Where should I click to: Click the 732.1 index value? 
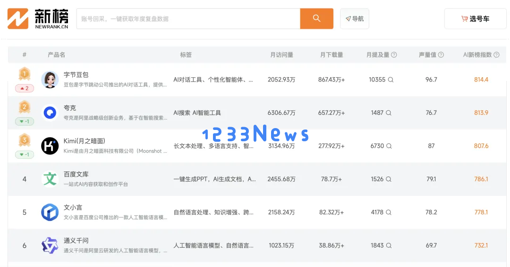(481, 246)
